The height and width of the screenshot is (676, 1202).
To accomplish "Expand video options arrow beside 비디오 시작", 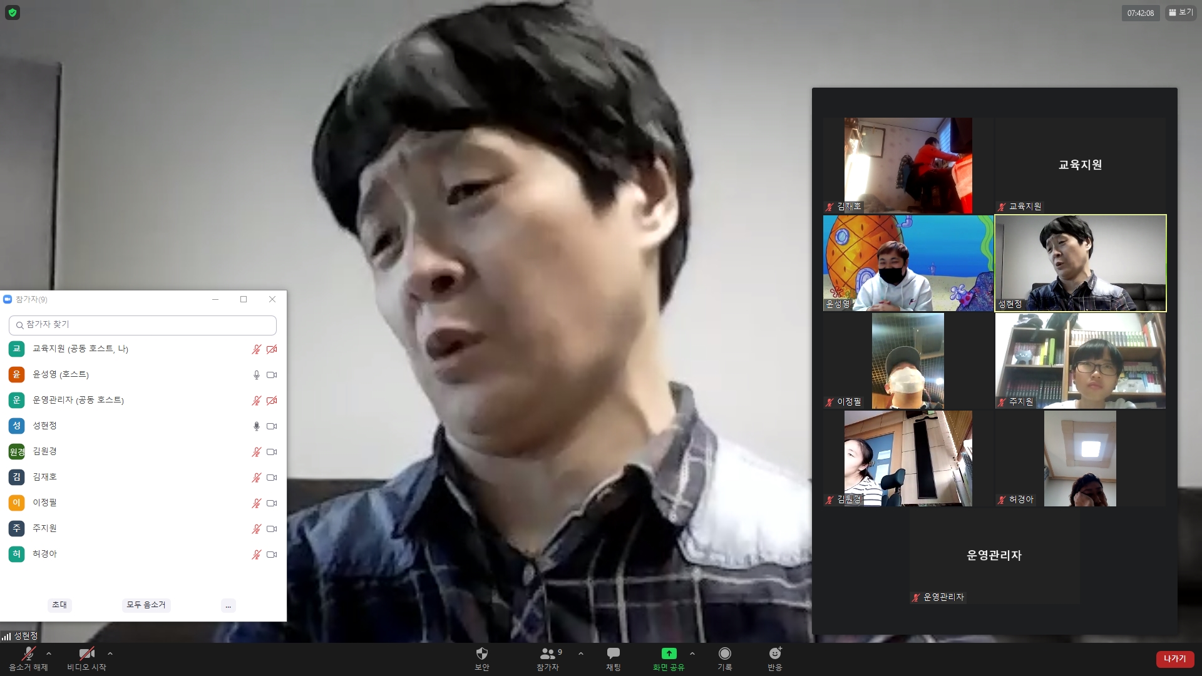I will point(110,653).
